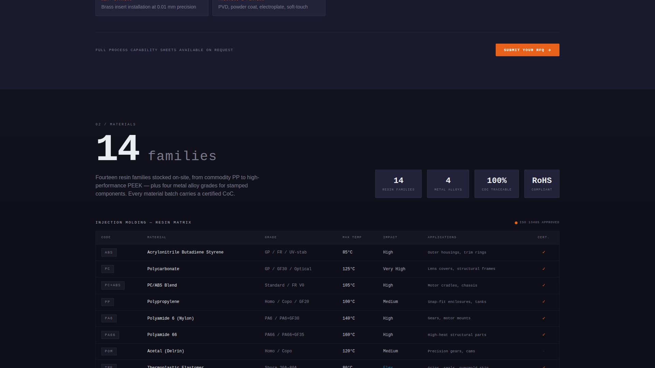Click the SUBMIT YOUR RFQ button
Image resolution: width=655 pixels, height=368 pixels.
pos(527,50)
